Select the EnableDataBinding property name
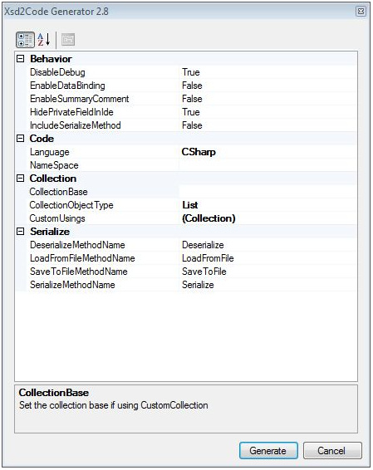 point(67,86)
